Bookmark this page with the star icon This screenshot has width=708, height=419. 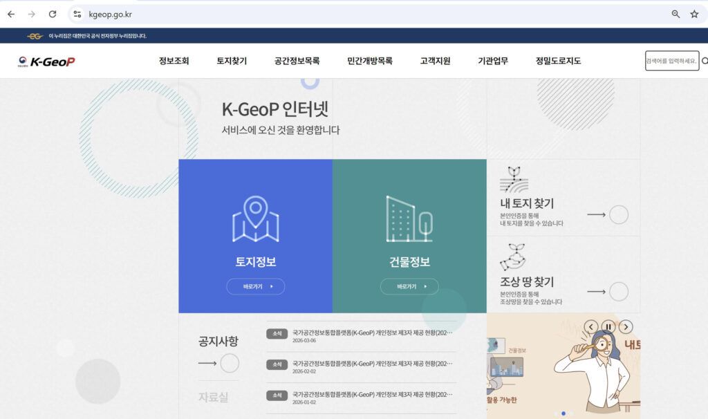[x=694, y=14]
